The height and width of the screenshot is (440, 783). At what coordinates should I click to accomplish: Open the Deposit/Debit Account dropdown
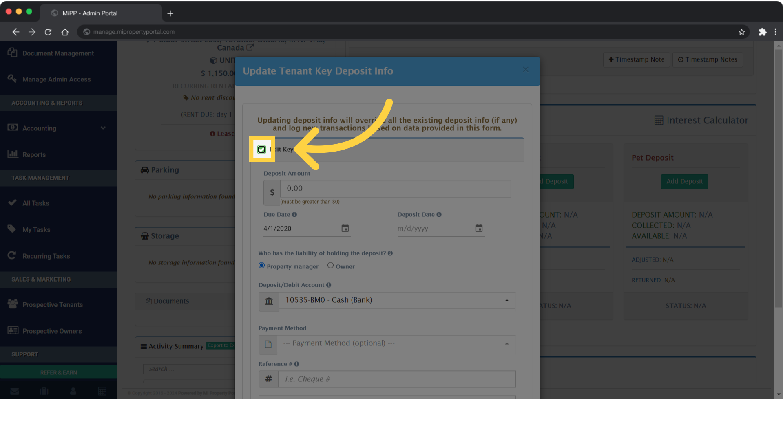point(397,300)
